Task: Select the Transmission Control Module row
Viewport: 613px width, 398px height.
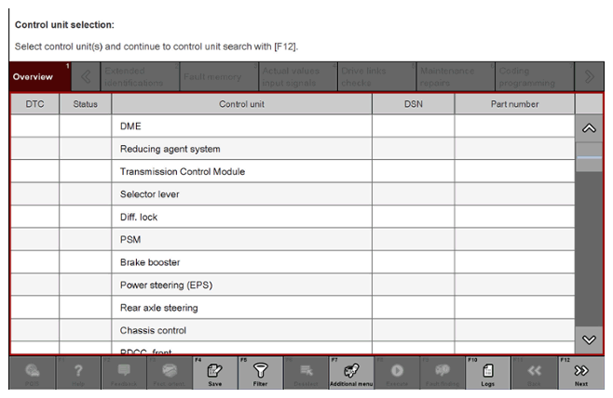Action: [242, 172]
